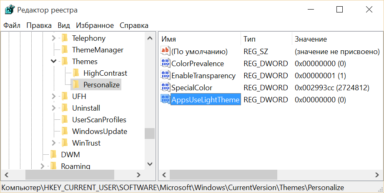Click the left arrow of values horizontal scrollbar
384x193 pixels.
[x=164, y=175]
